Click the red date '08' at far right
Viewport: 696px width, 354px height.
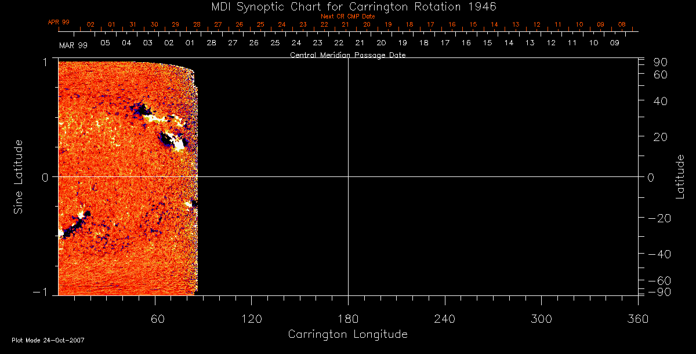click(x=622, y=25)
